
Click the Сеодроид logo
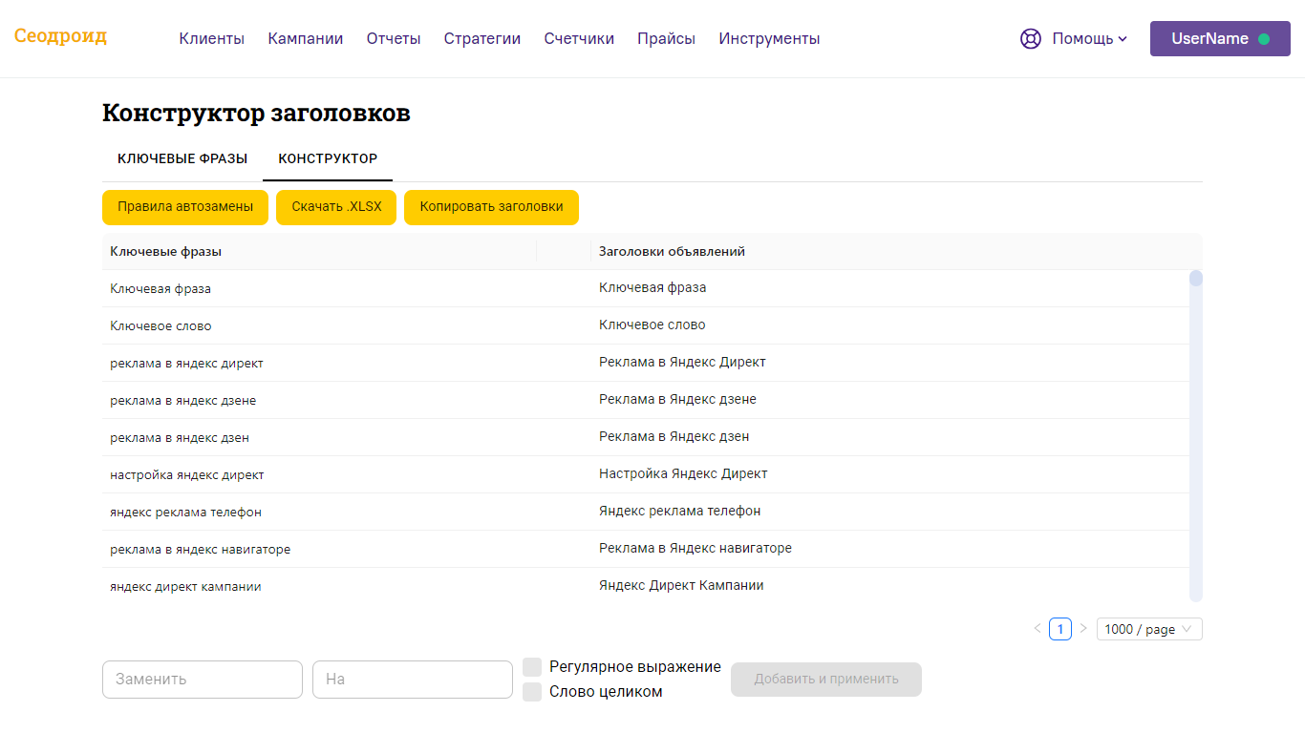pyautogui.click(x=60, y=37)
